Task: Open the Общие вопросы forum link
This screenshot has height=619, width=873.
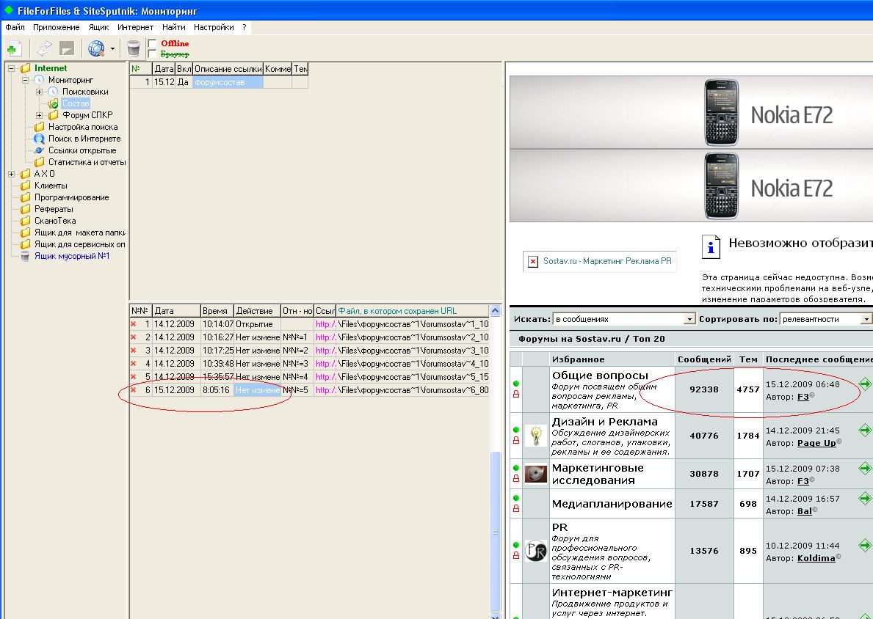Action: [x=600, y=376]
